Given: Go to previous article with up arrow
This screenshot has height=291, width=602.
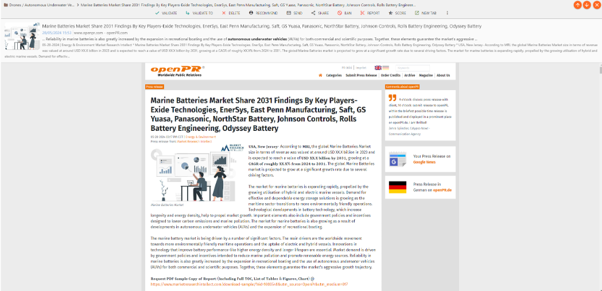Looking at the screenshot, I should (x=577, y=5).
